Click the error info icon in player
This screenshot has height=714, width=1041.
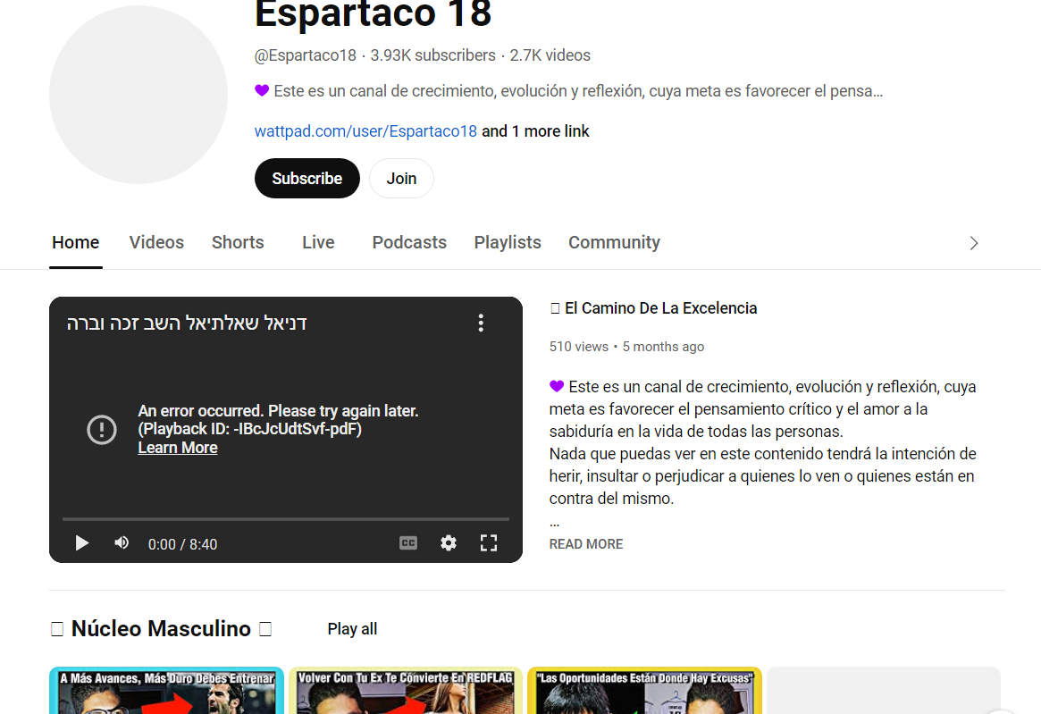point(102,429)
